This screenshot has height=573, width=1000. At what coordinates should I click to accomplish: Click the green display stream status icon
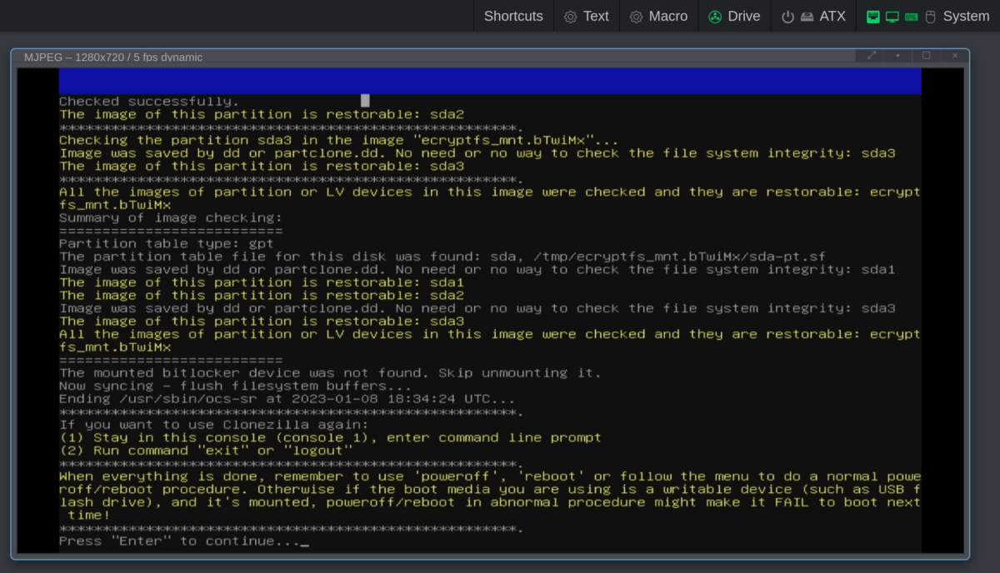[892, 16]
